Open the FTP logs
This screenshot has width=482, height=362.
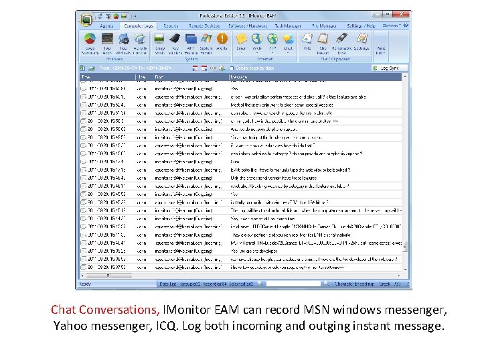coord(272,42)
